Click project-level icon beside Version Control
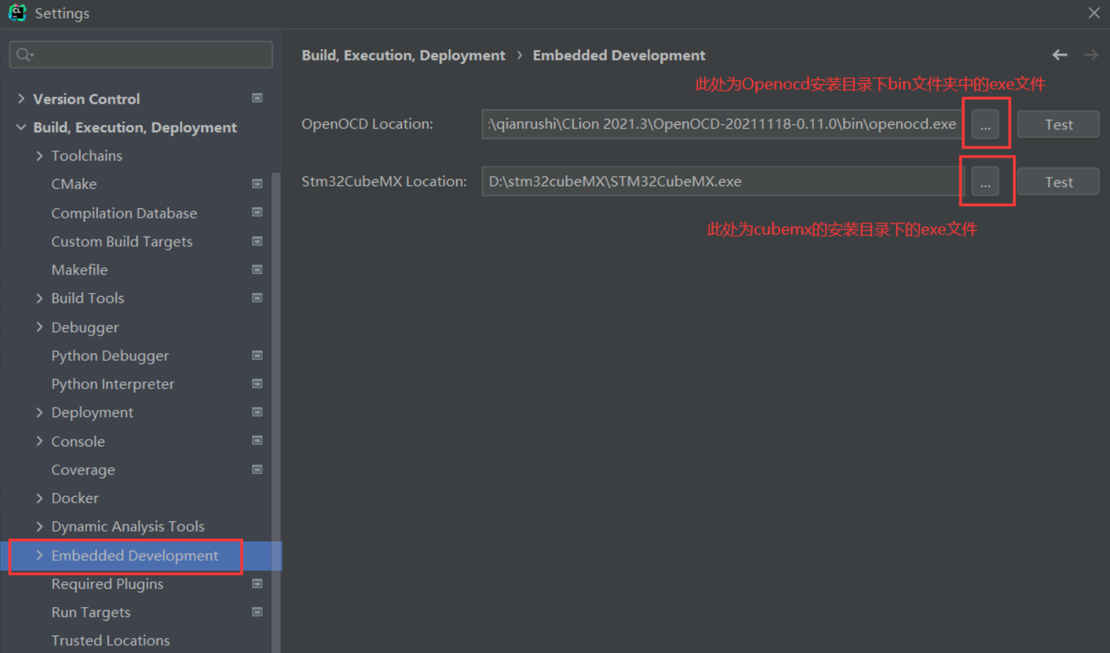 click(x=257, y=98)
